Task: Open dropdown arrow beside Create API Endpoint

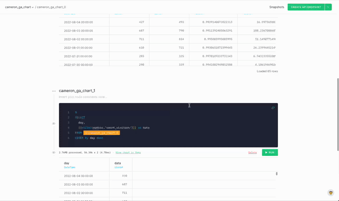Action: pyautogui.click(x=328, y=7)
